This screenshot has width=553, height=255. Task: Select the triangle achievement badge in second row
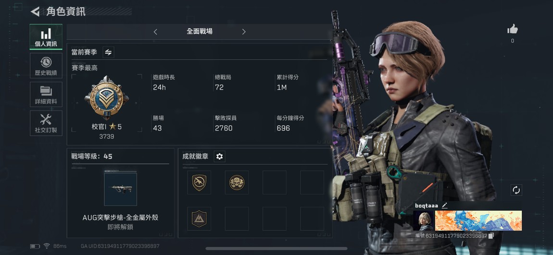point(199,219)
